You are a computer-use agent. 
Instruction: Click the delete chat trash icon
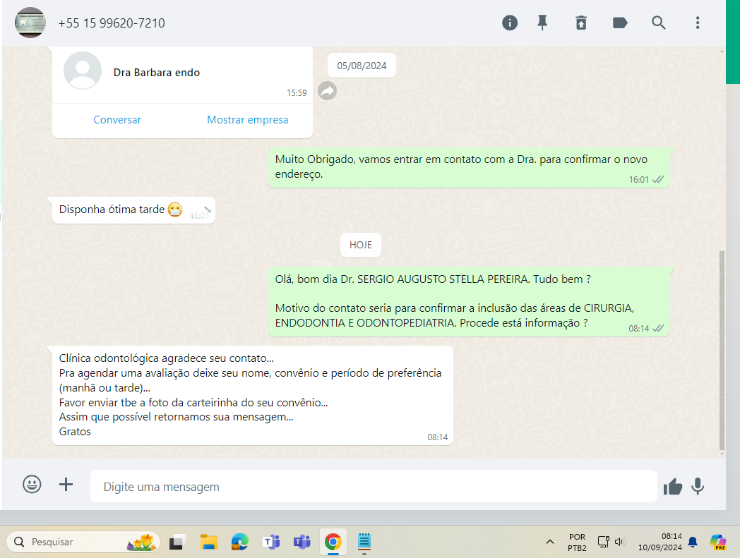click(581, 23)
